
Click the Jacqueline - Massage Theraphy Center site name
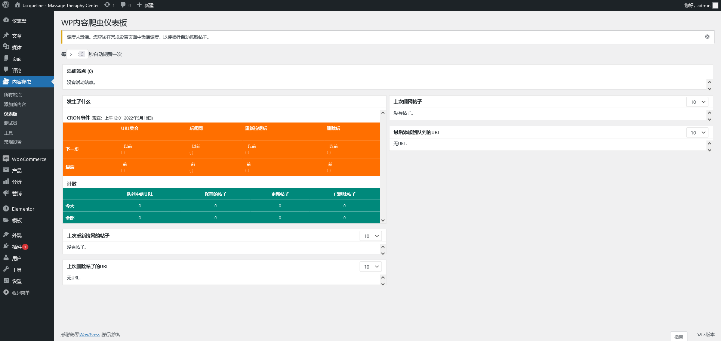[x=61, y=5]
